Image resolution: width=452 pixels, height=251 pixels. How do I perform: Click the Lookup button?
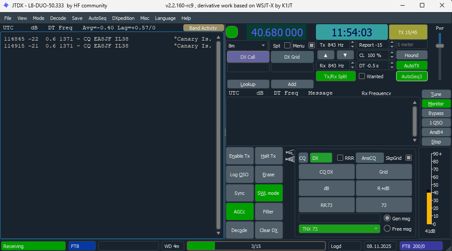[x=248, y=84]
